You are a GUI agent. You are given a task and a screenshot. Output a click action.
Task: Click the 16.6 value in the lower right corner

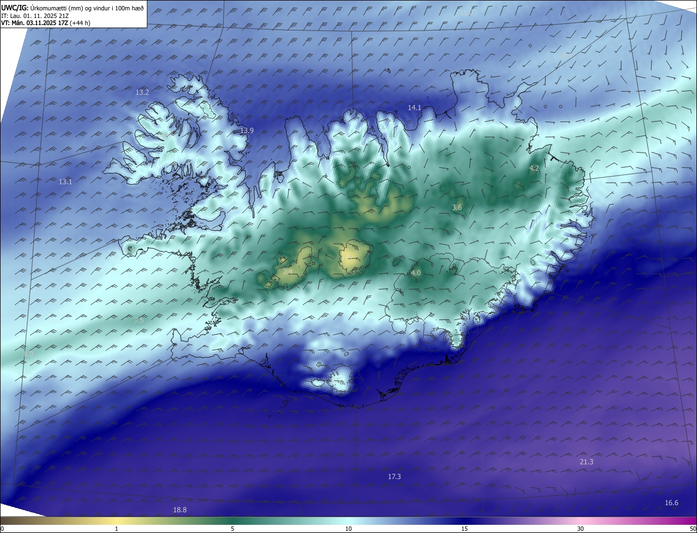(671, 503)
